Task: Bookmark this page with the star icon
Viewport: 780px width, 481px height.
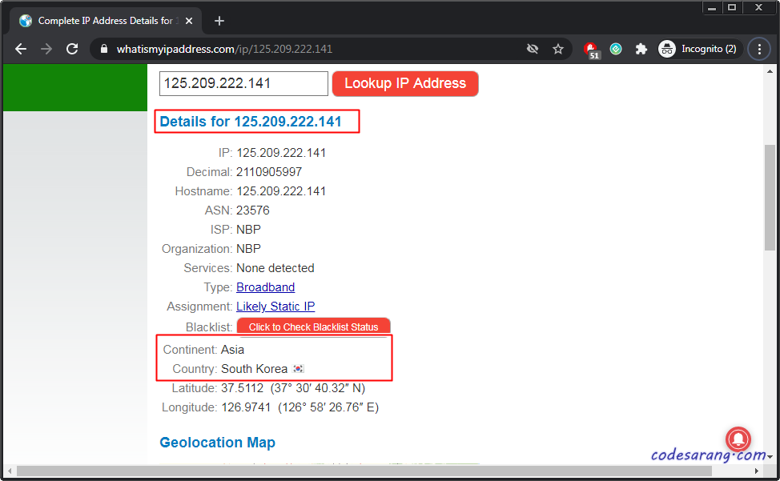Action: pos(558,49)
